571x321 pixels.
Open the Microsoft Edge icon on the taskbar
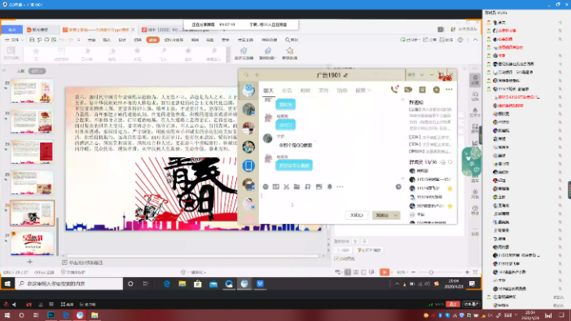(167, 284)
